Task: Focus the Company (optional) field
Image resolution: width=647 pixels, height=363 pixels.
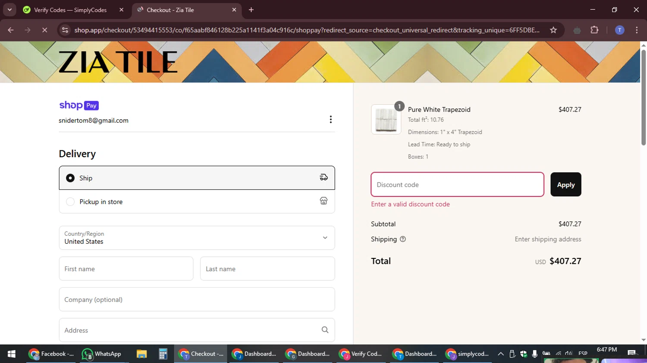Action: 197,299
